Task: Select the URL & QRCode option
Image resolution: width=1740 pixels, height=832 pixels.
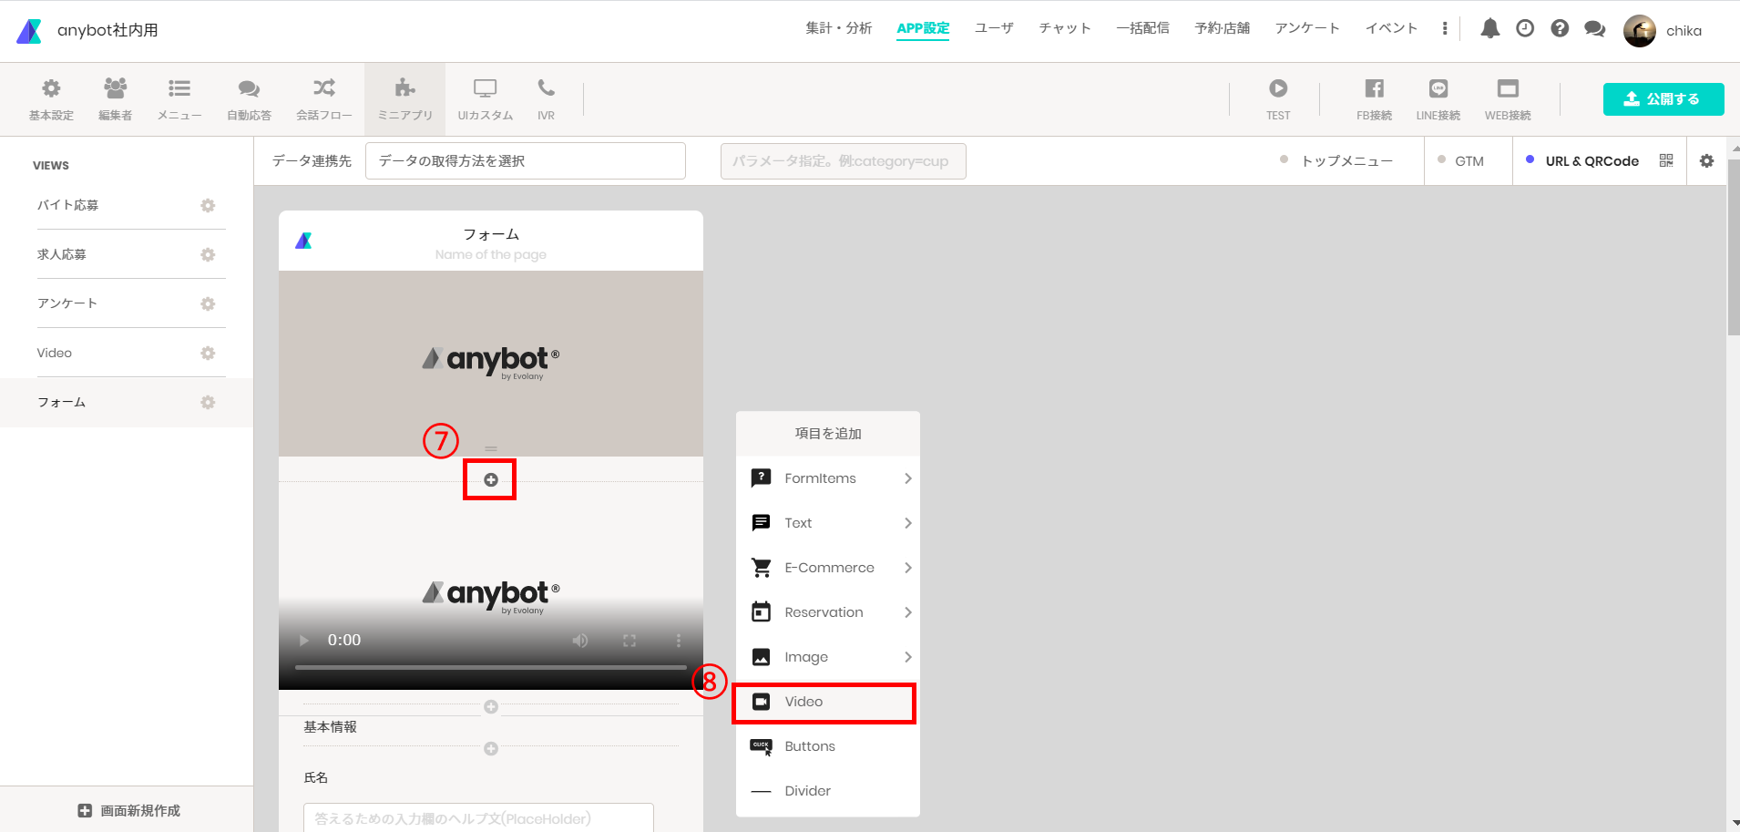Action: [1582, 160]
